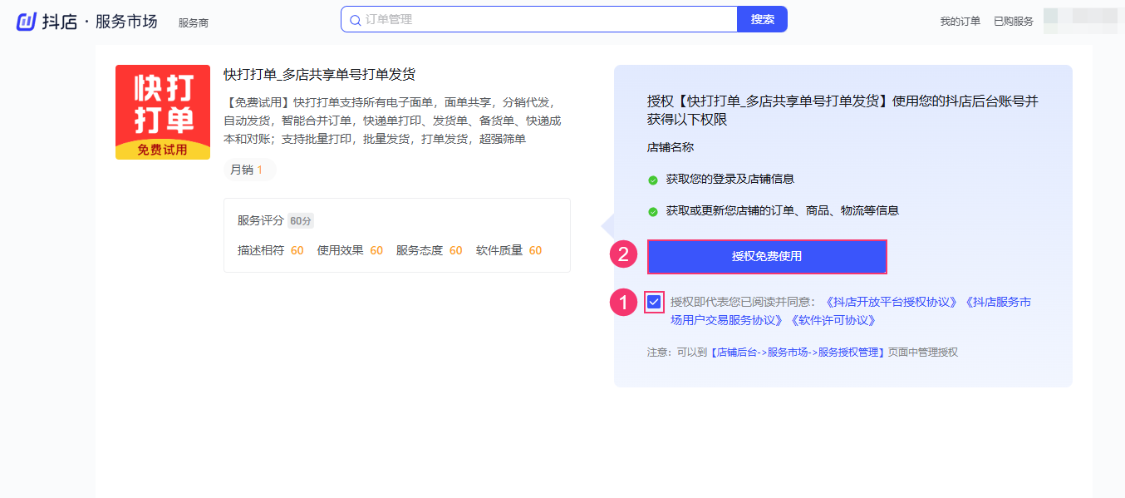Image resolution: width=1125 pixels, height=498 pixels.
Task: Click the 使用效果 60 rating
Action: [x=350, y=250]
